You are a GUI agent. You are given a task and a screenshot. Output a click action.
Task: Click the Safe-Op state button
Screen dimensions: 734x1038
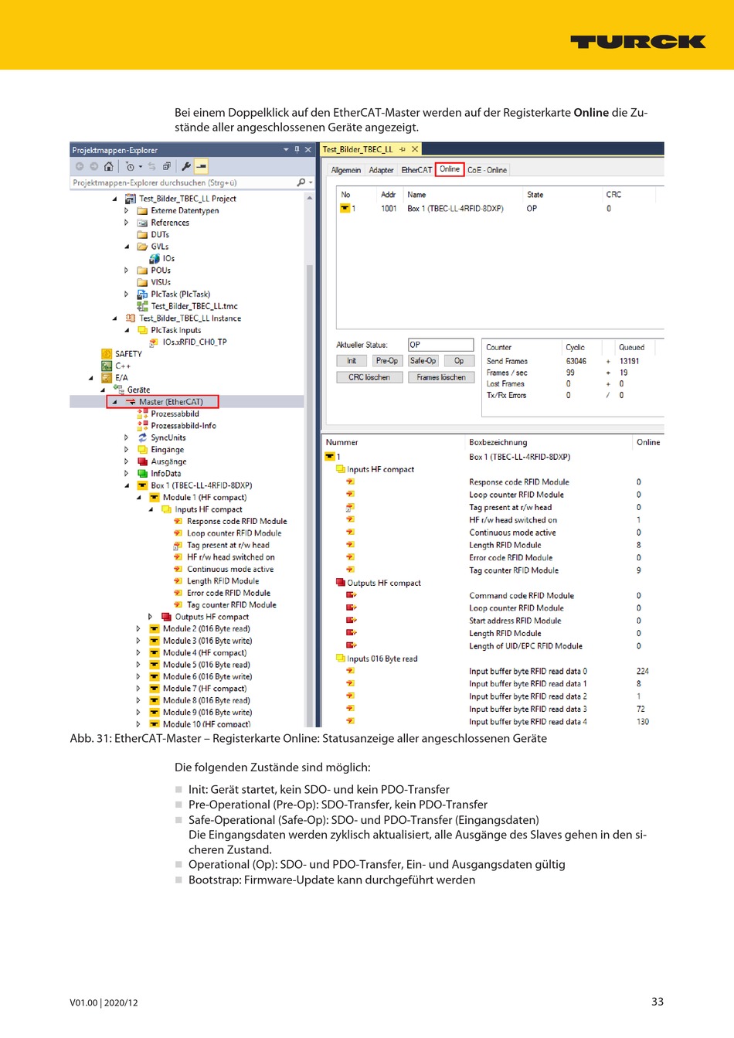tap(423, 361)
